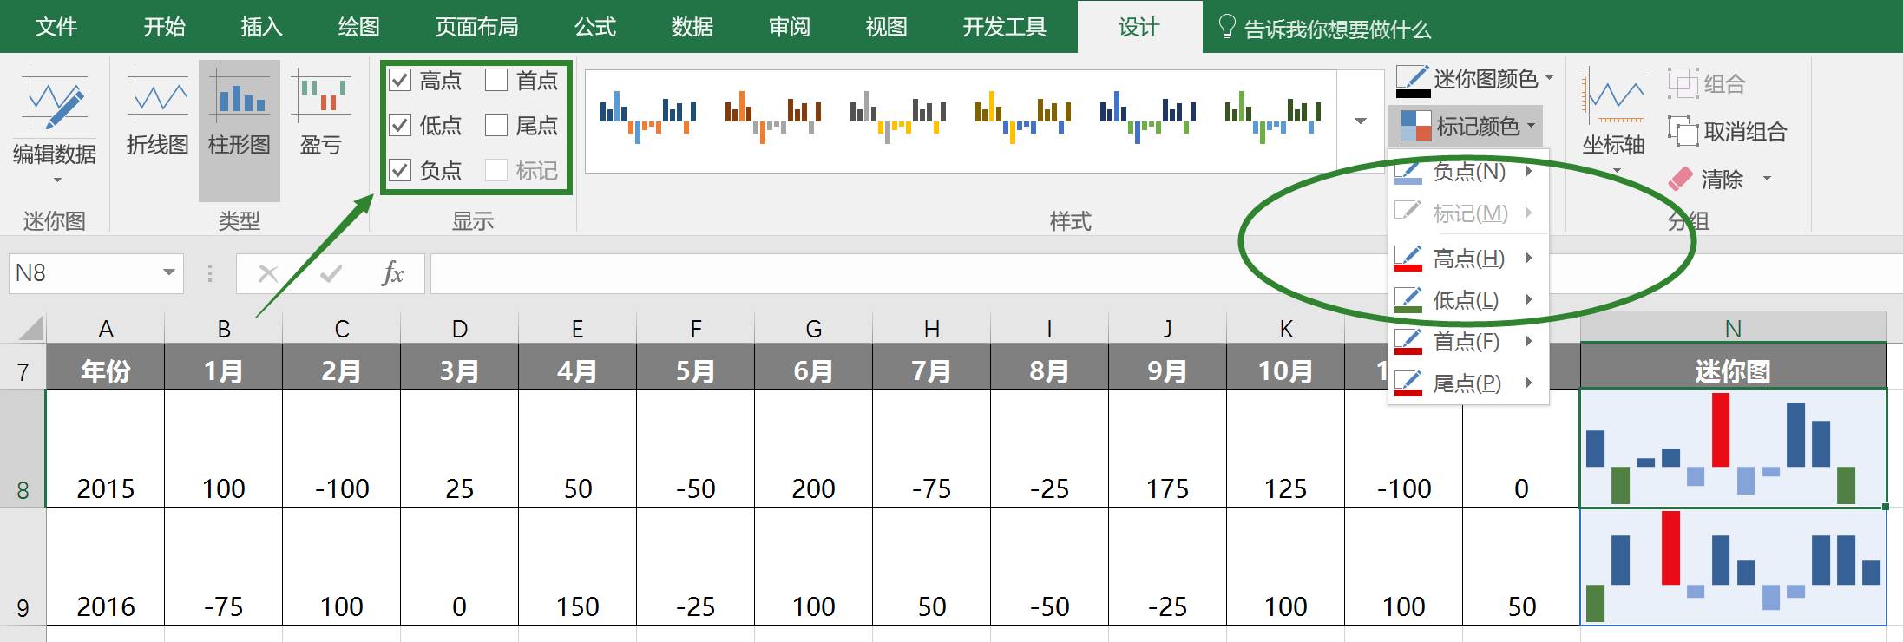The image size is (1903, 642).
Task: Expand the Name Box dropdown arrow
Action: tap(169, 273)
